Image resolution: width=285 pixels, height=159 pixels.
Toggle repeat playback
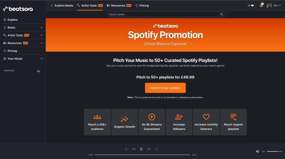(157, 149)
